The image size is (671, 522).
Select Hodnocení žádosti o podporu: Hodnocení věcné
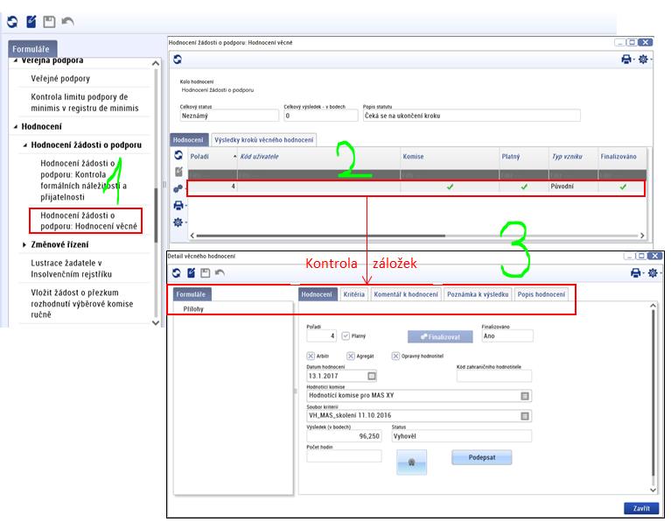(x=88, y=221)
